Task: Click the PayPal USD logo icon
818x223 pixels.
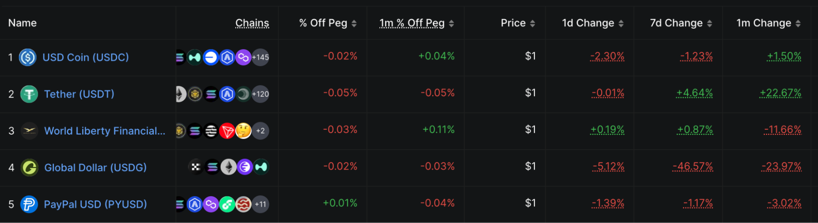Action: tap(29, 204)
